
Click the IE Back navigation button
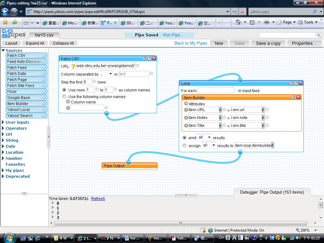click(5, 12)
